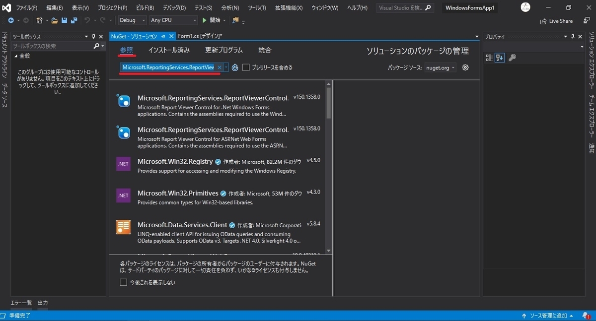Screen dimensions: 596x321
Task: Click the property pages wrench icon
Action: (513, 58)
